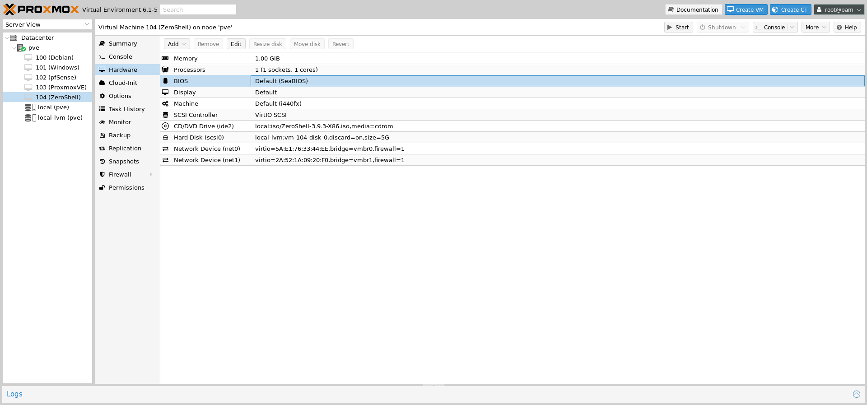
Task: Collapse the Datacenter tree node
Action: (x=6, y=37)
